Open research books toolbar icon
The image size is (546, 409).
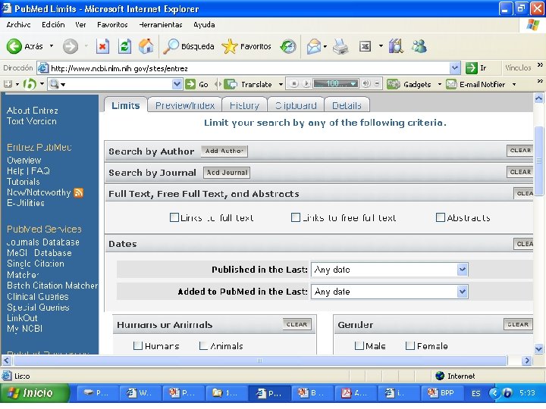pos(396,46)
